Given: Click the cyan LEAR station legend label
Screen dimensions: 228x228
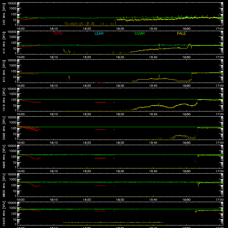Looking at the screenshot, I should pos(99,33).
